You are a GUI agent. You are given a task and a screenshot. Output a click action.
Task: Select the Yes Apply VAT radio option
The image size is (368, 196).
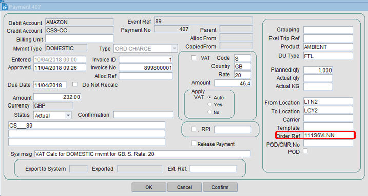[210, 104]
